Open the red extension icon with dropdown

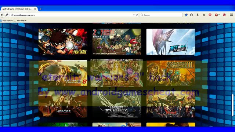tap(217, 15)
